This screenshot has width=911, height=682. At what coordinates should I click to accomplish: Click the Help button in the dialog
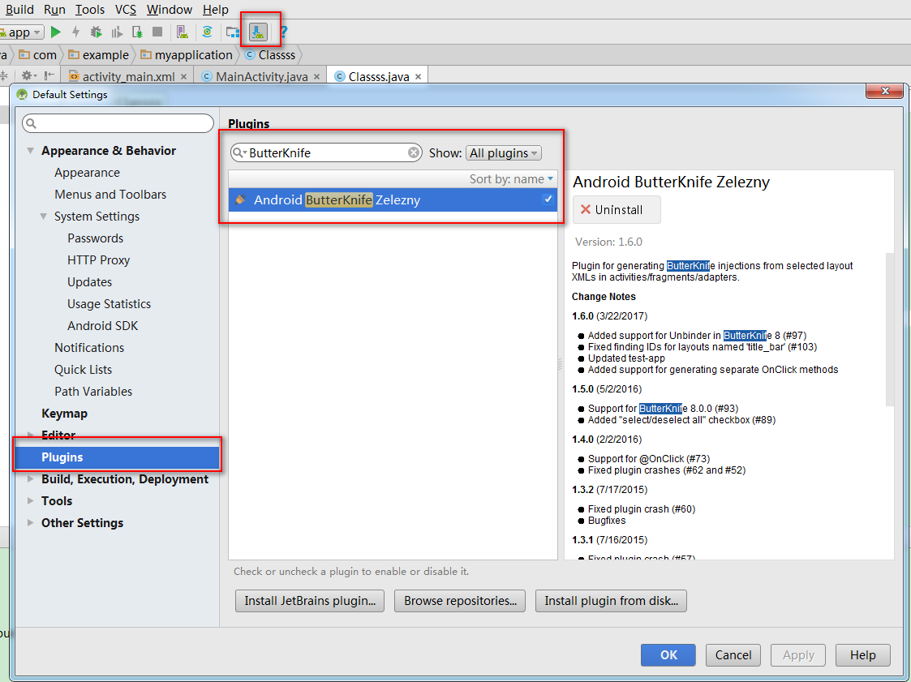pos(863,655)
